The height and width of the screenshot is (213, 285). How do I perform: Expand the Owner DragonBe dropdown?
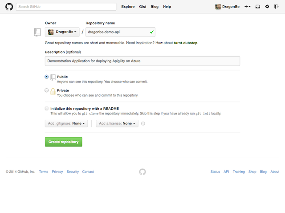62,32
